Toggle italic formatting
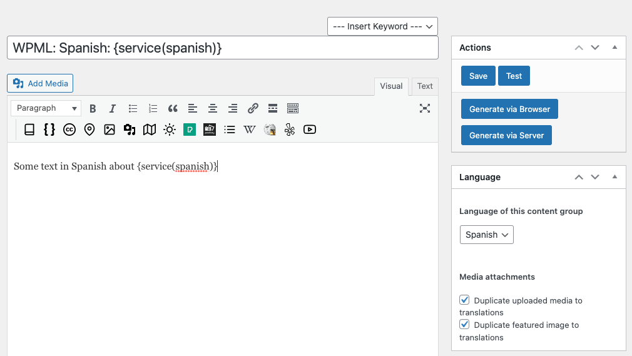 [113, 108]
